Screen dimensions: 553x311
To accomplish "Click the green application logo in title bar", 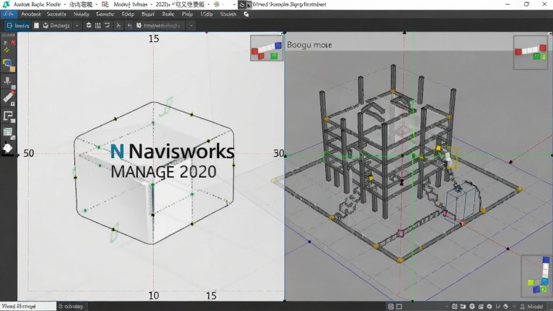I will click(6, 4).
